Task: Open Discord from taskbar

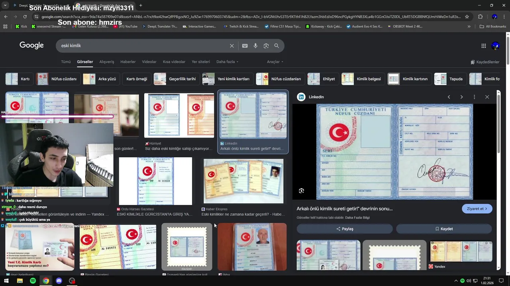Action: click(x=59, y=281)
